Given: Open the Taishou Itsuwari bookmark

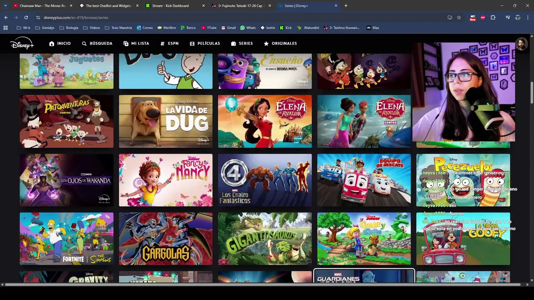Looking at the screenshot, I should point(342,27).
